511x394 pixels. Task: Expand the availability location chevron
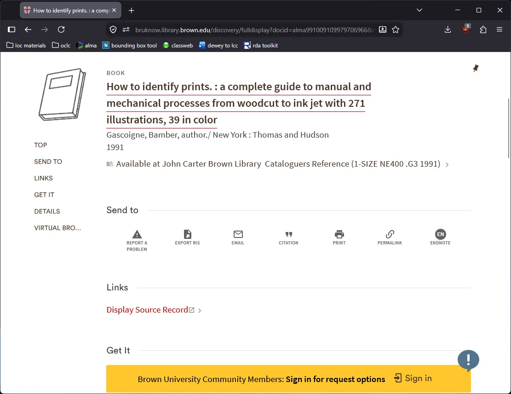pyautogui.click(x=447, y=165)
